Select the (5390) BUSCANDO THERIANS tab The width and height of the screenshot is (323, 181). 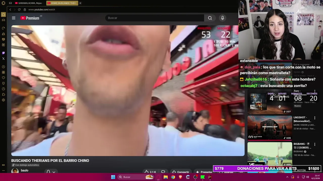62,3
